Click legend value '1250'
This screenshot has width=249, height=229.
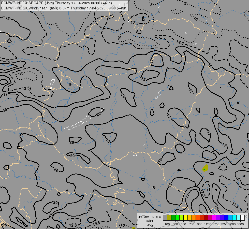pos(208,224)
